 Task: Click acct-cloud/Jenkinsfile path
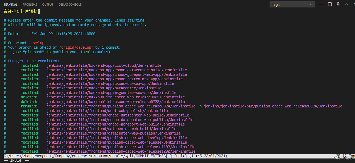[104, 65]
